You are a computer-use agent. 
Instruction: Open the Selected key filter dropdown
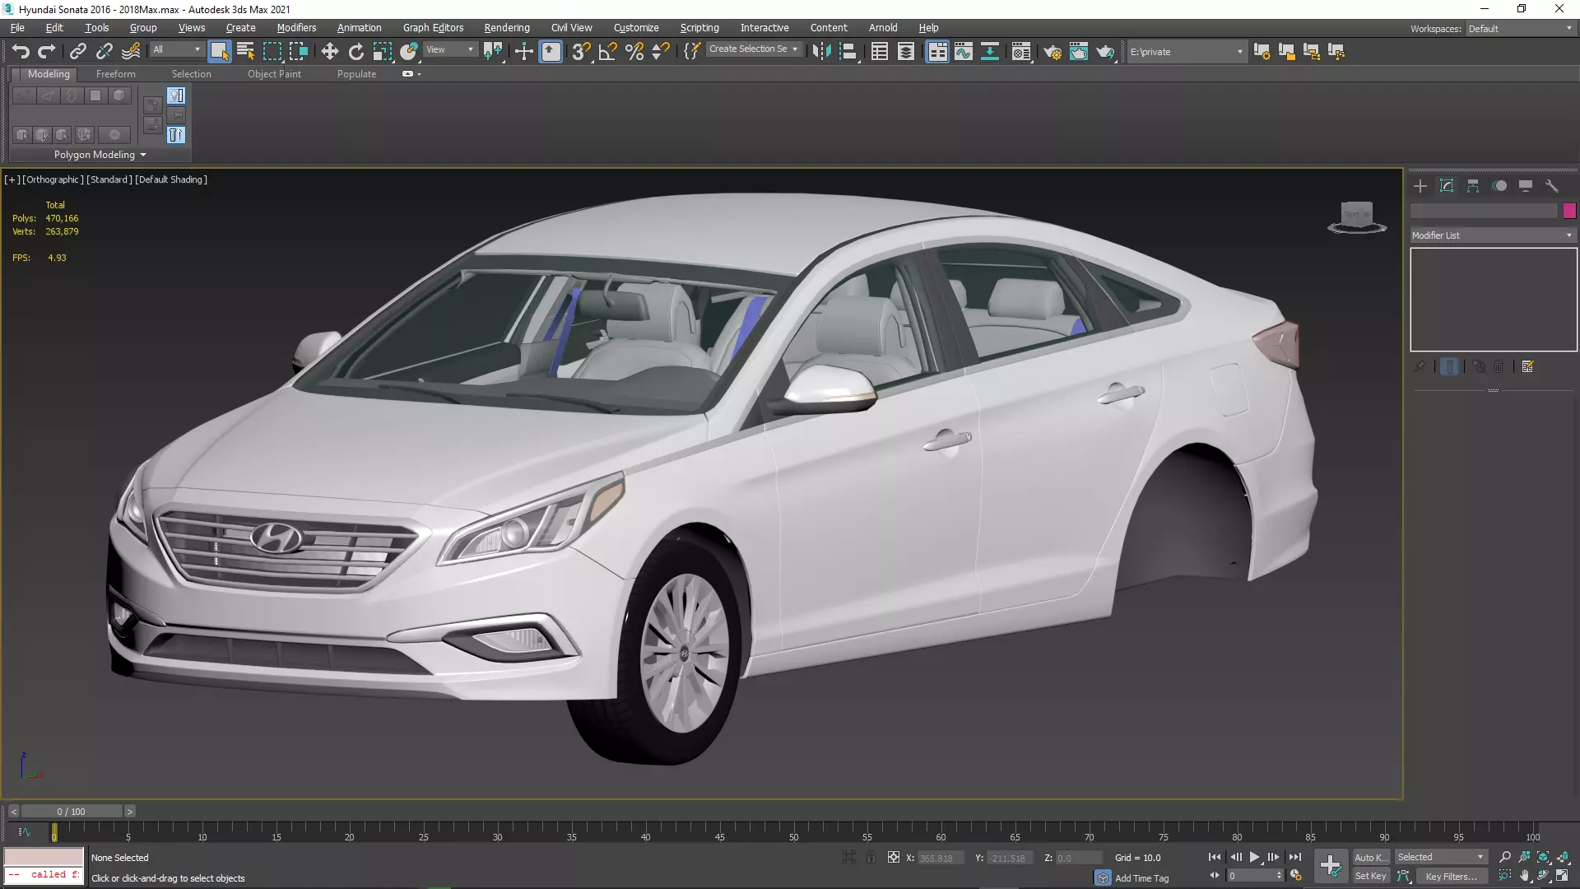(x=1441, y=857)
